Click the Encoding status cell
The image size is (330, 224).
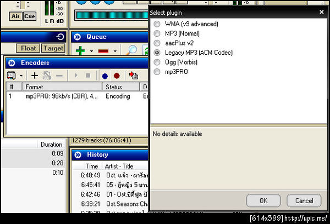click(118, 96)
